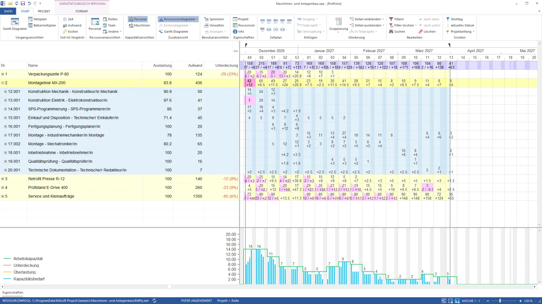Image resolution: width=542 pixels, height=304 pixels.
Task: Click the large Personal button in Ressourcenansichten
Action: point(95,24)
